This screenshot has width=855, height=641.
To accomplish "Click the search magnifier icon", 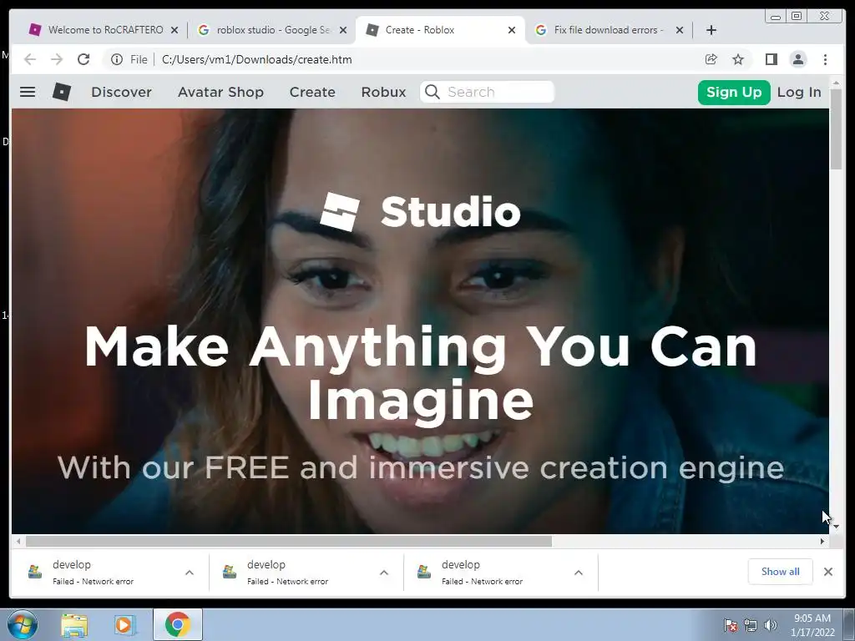I will click(432, 92).
